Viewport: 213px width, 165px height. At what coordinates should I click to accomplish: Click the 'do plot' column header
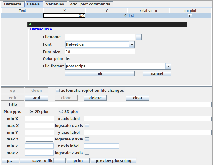point(190,11)
